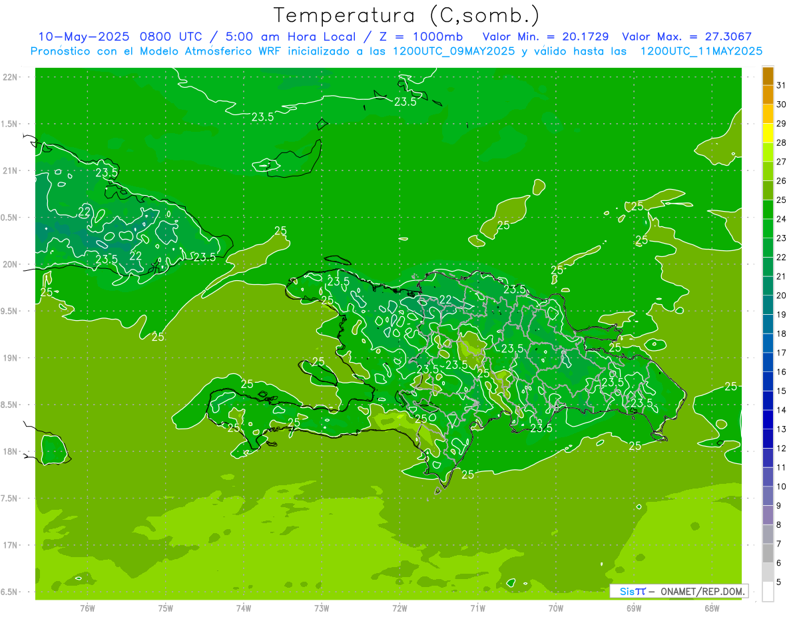Image resolution: width=799 pixels, height=617 pixels.
Task: Click the green legend swatch between 24 and 25
Action: pos(768,210)
